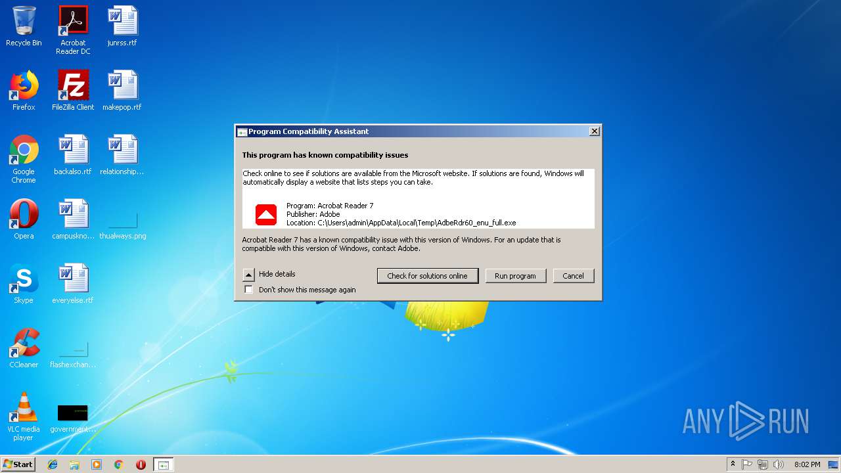The image size is (841, 473).
Task: Open the Opera desktop shortcut
Action: pyautogui.click(x=24, y=219)
